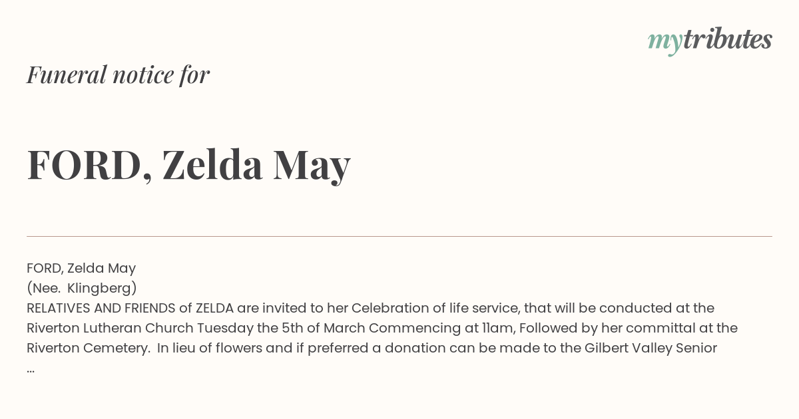This screenshot has width=799, height=419.
Task: Click the "Funeral notice for" heading
Action: pyautogui.click(x=118, y=74)
